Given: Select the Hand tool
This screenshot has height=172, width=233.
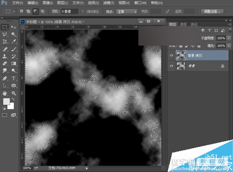Looking at the screenshot, I should (5, 93).
